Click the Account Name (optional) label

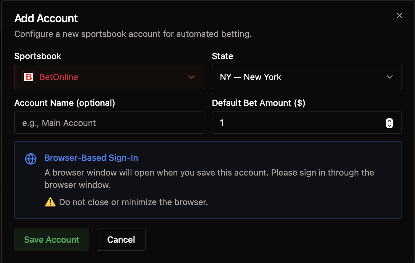click(x=65, y=103)
